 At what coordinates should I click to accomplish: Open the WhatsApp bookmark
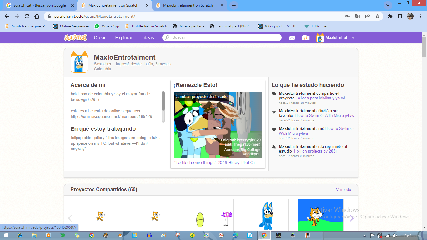[107, 26]
